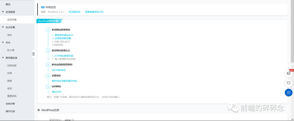Open 重置系统 in the sidebar
This screenshot has height=121, width=294.
12,96
